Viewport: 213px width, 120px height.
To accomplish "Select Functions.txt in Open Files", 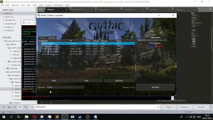I will [x=10, y=20].
